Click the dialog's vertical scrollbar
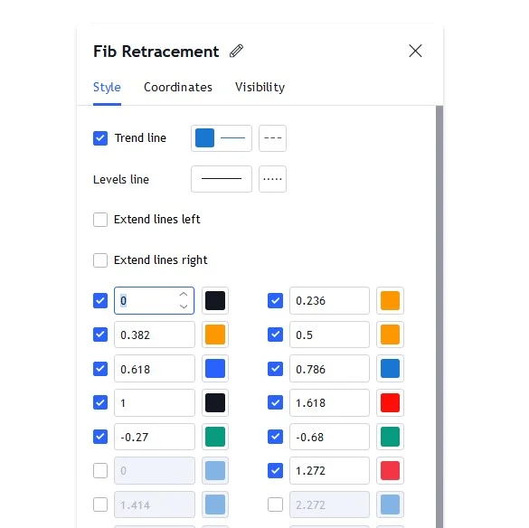Screen dimensions: 529x528 [x=439, y=316]
